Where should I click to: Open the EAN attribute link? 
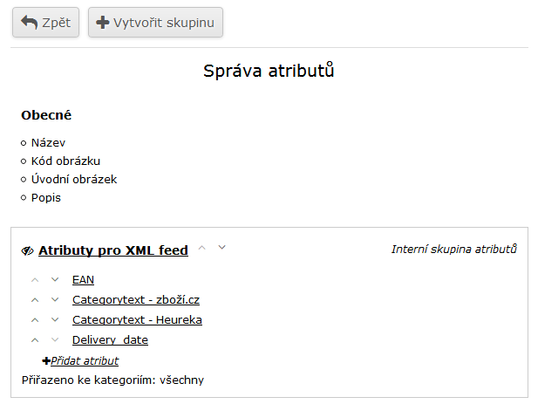(x=83, y=280)
